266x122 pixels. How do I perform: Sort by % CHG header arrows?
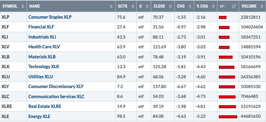click(213, 6)
